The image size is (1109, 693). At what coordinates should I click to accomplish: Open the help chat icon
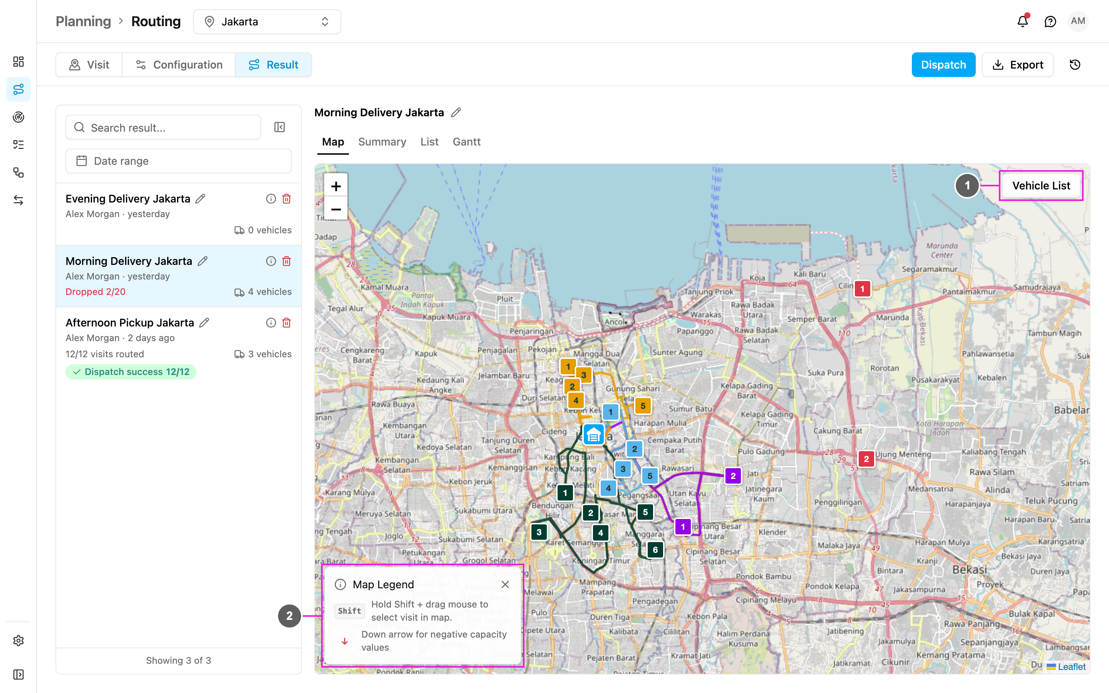click(x=1050, y=21)
